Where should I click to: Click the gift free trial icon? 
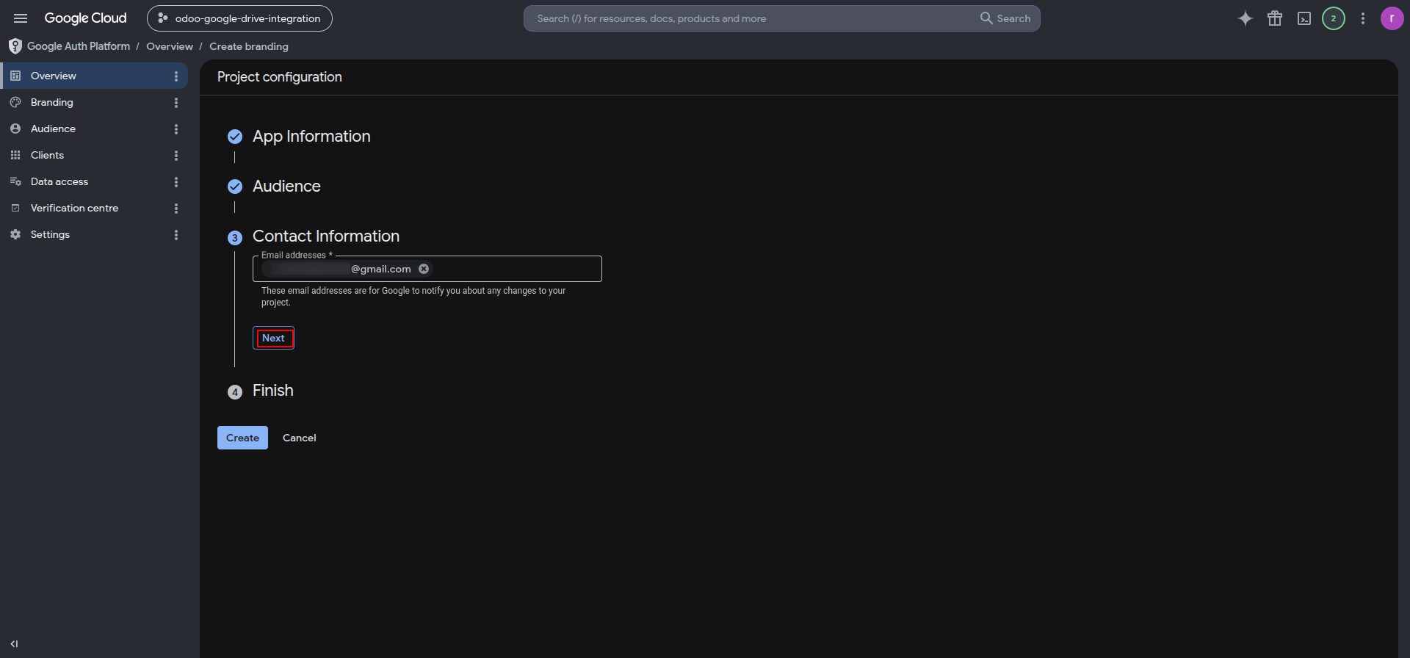pyautogui.click(x=1275, y=18)
